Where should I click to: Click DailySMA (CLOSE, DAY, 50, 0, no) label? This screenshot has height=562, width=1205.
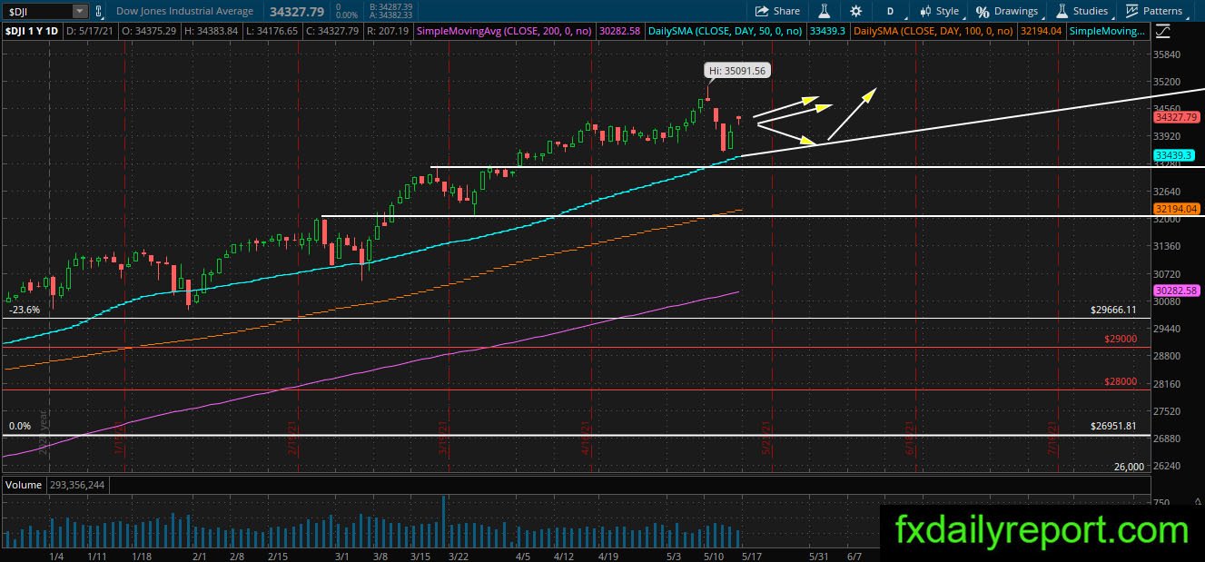tap(725, 31)
